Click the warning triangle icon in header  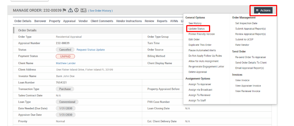[x=70, y=10]
